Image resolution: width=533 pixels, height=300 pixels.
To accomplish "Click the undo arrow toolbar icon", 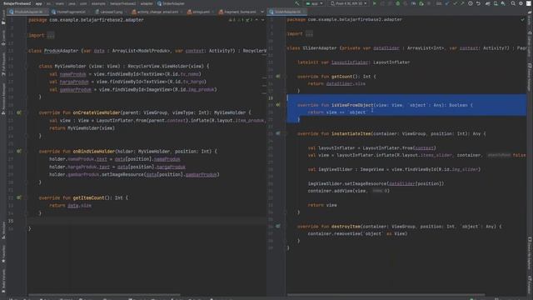I will (478, 3).
